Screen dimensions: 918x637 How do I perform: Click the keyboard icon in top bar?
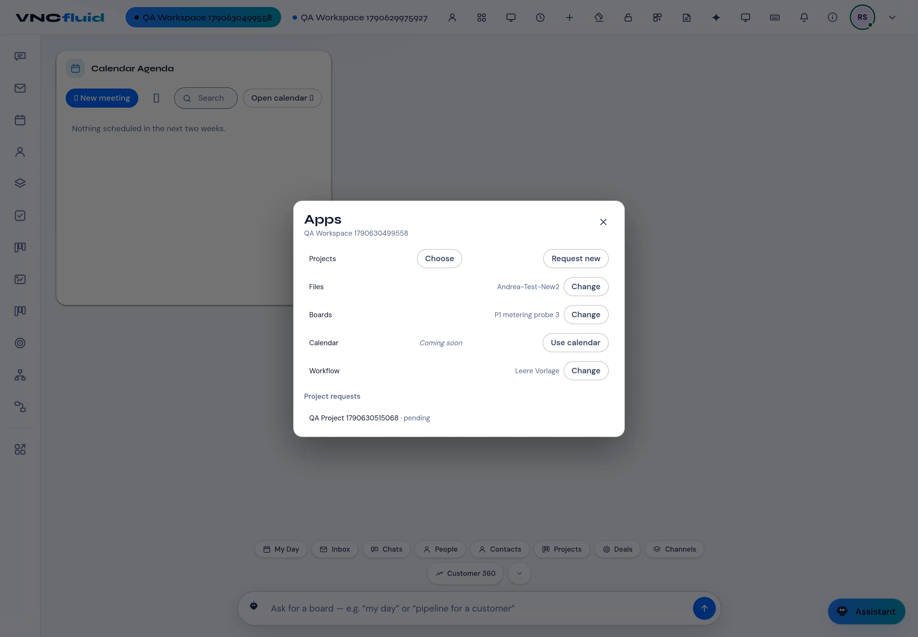(x=775, y=18)
